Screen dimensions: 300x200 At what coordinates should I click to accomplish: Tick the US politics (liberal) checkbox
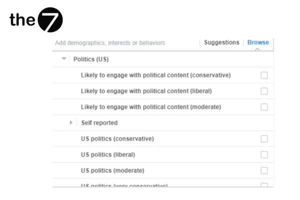[264, 154]
